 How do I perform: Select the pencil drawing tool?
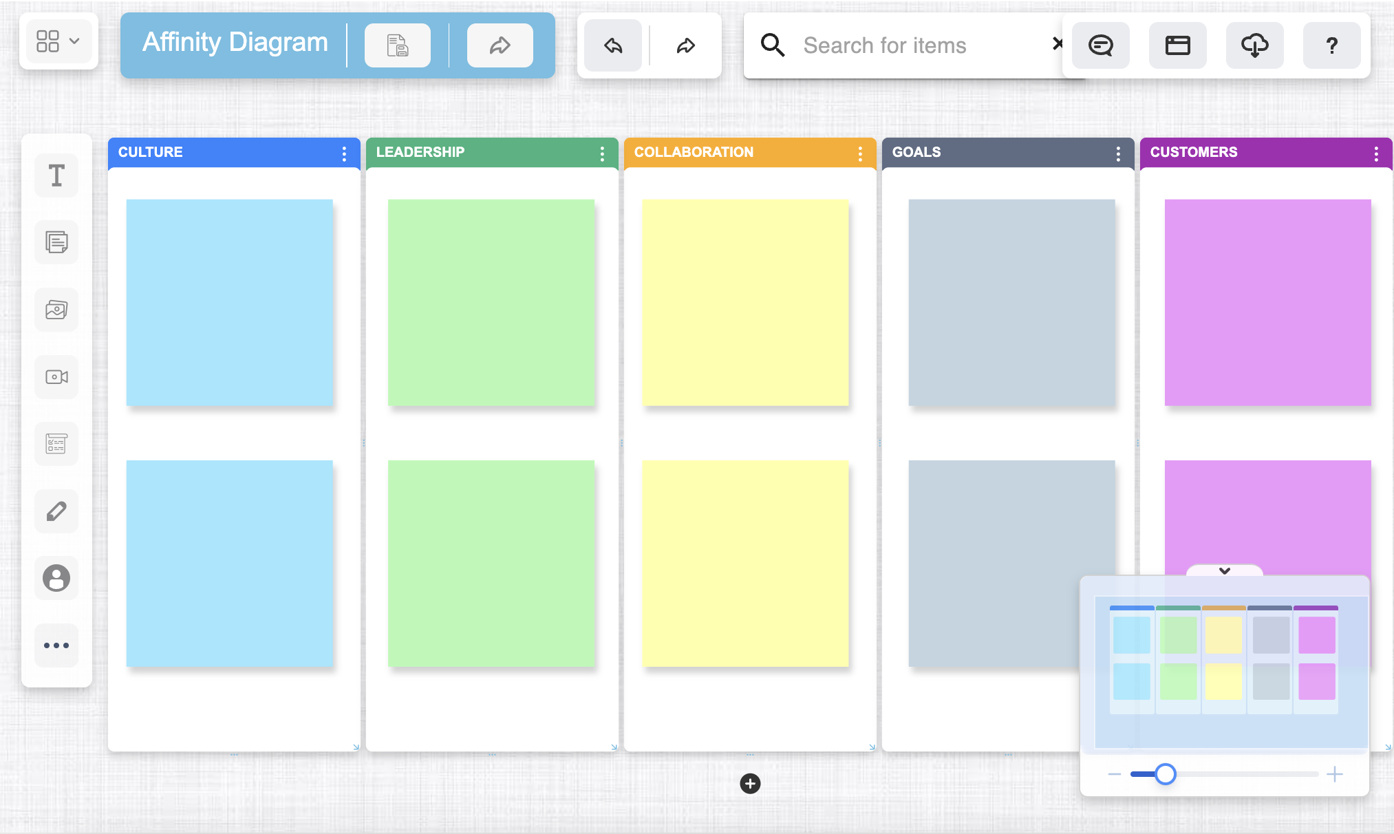56,511
